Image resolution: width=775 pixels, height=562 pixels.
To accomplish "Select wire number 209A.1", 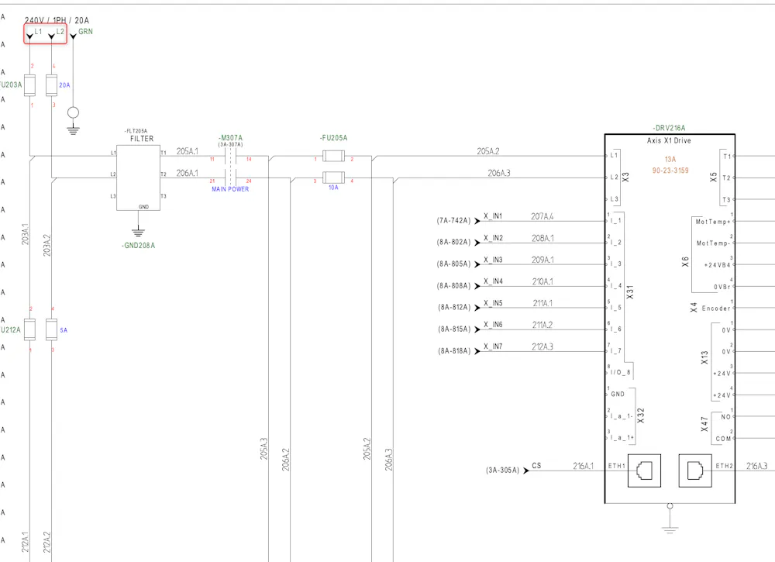I will [542, 260].
